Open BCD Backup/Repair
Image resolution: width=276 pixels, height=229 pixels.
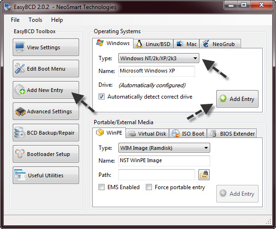(x=46, y=133)
